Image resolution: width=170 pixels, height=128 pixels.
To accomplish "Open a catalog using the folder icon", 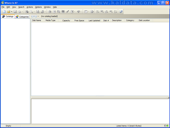I will (x=9, y=12).
